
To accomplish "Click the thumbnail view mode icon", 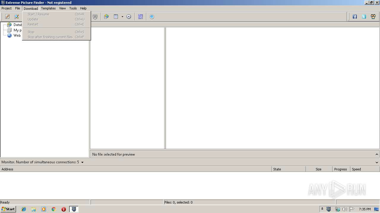I will pos(116,17).
